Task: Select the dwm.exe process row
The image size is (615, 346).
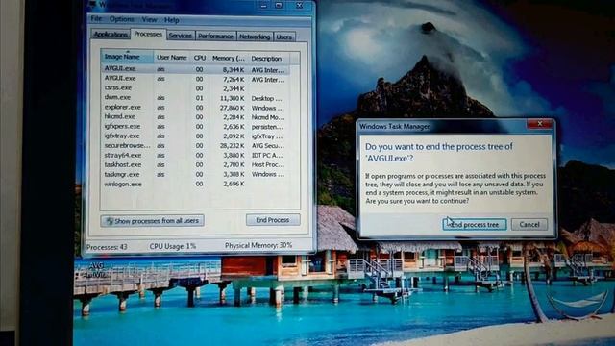Action: pos(195,98)
